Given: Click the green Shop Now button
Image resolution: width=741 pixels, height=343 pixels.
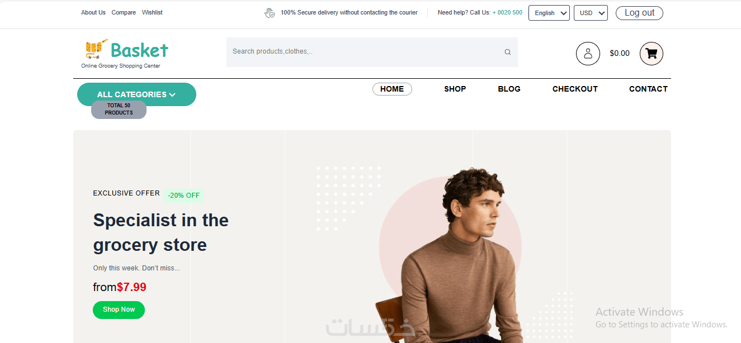Looking at the screenshot, I should coord(119,310).
